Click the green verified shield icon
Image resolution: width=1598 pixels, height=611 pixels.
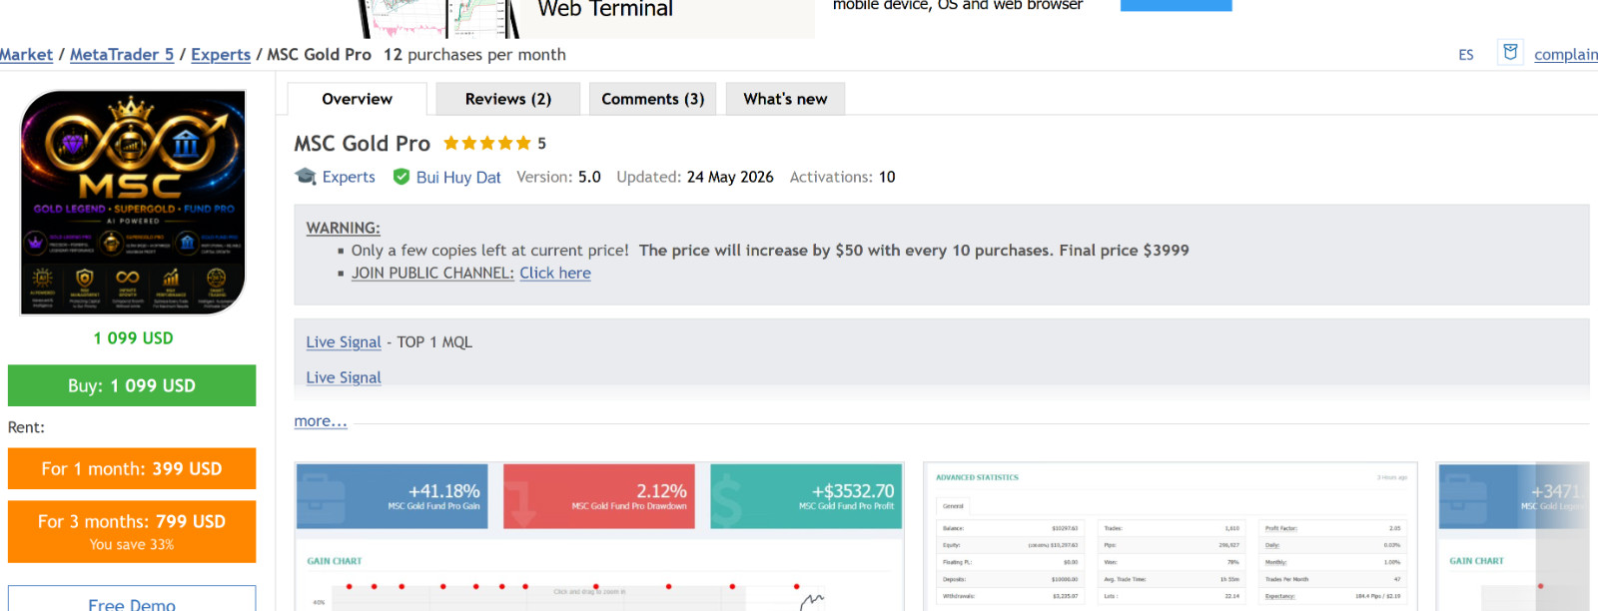click(x=401, y=177)
